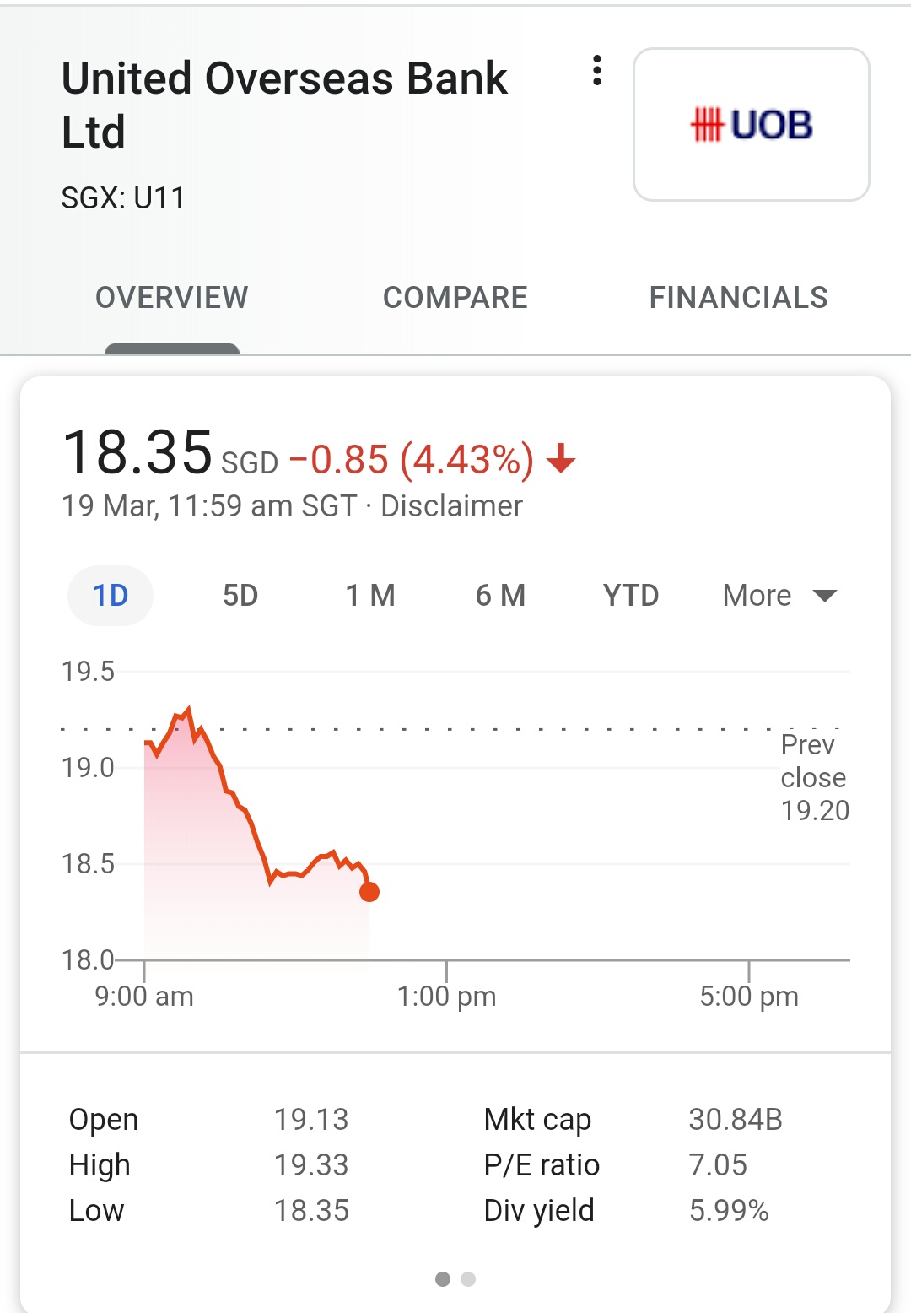Screen dimensions: 911x1313
Task: Click the 1:00 pm marker on chart axis
Action: tap(446, 996)
